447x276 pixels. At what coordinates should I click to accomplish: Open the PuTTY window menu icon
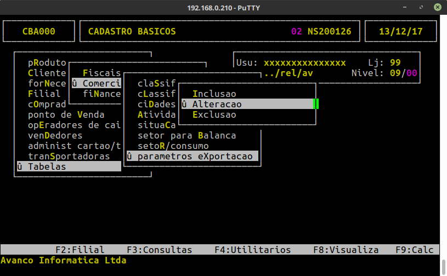tap(9, 7)
